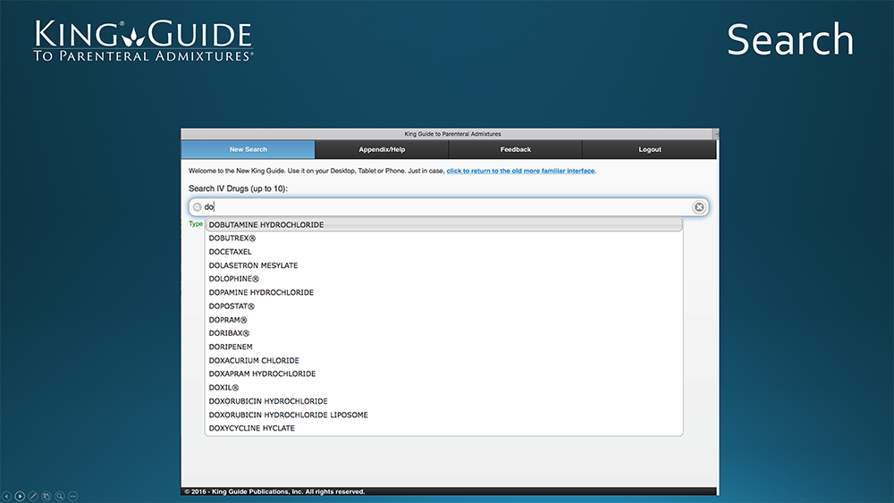Select DORIPENEM suggestion entry
This screenshot has height=503, width=894.
pos(443,347)
